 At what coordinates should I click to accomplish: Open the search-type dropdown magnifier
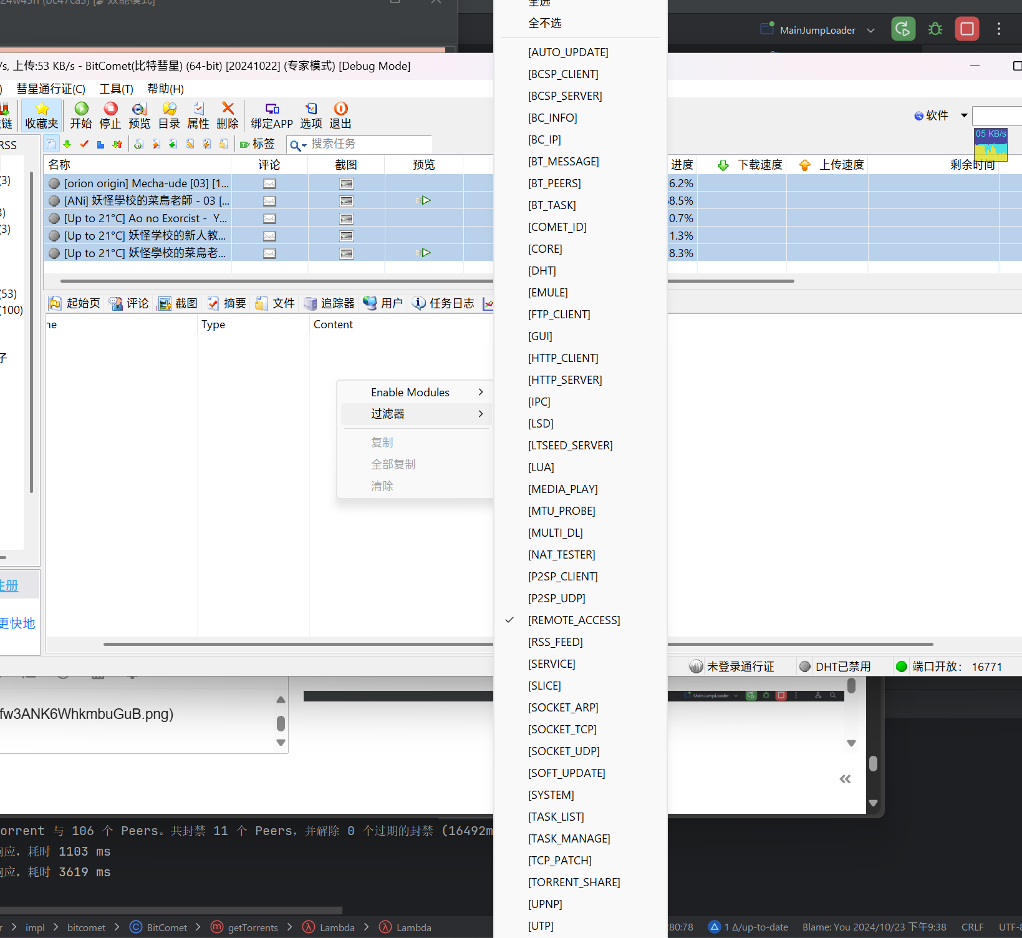[298, 145]
